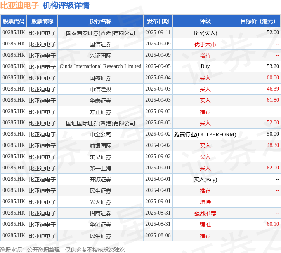
Task: Click the 2025-09-11 date cell
Action: 158,33
